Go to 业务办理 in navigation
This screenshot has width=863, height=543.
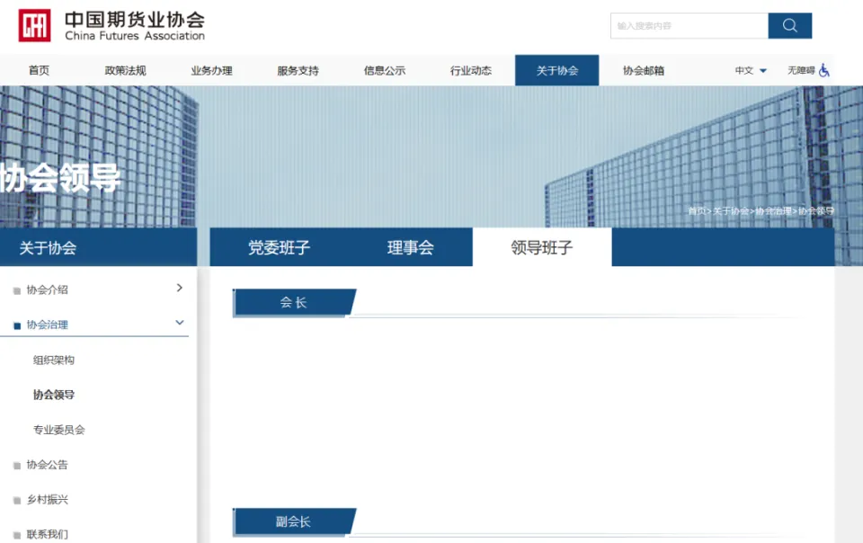point(211,70)
